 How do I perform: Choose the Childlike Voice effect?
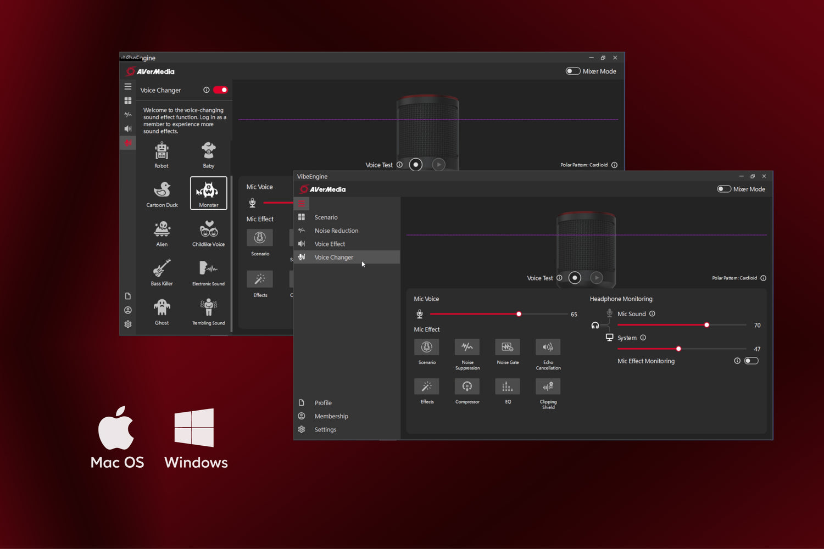point(208,233)
